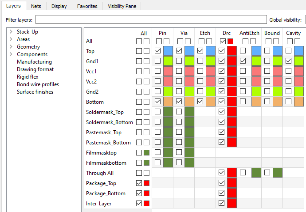Enable the Vcc2 Via checkbox
This screenshot has width=306, height=212.
179,81
